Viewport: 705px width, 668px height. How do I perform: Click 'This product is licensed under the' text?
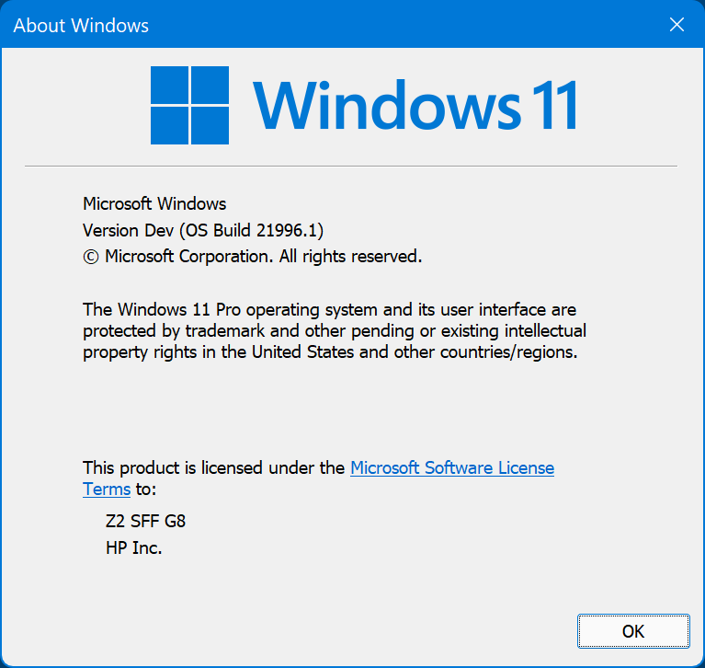point(213,467)
